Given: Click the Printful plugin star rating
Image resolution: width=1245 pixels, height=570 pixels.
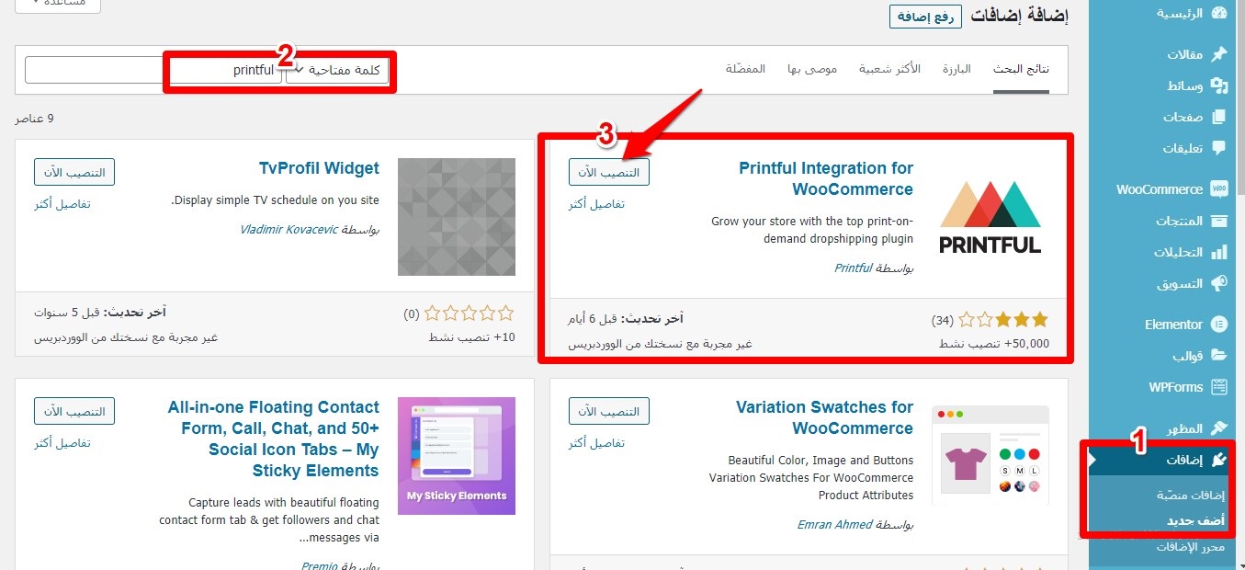Looking at the screenshot, I should pyautogui.click(x=1002, y=320).
